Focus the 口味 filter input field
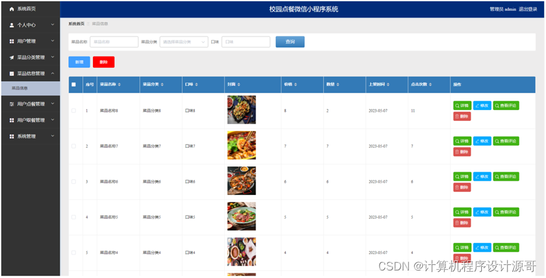546x278 pixels. coord(246,42)
